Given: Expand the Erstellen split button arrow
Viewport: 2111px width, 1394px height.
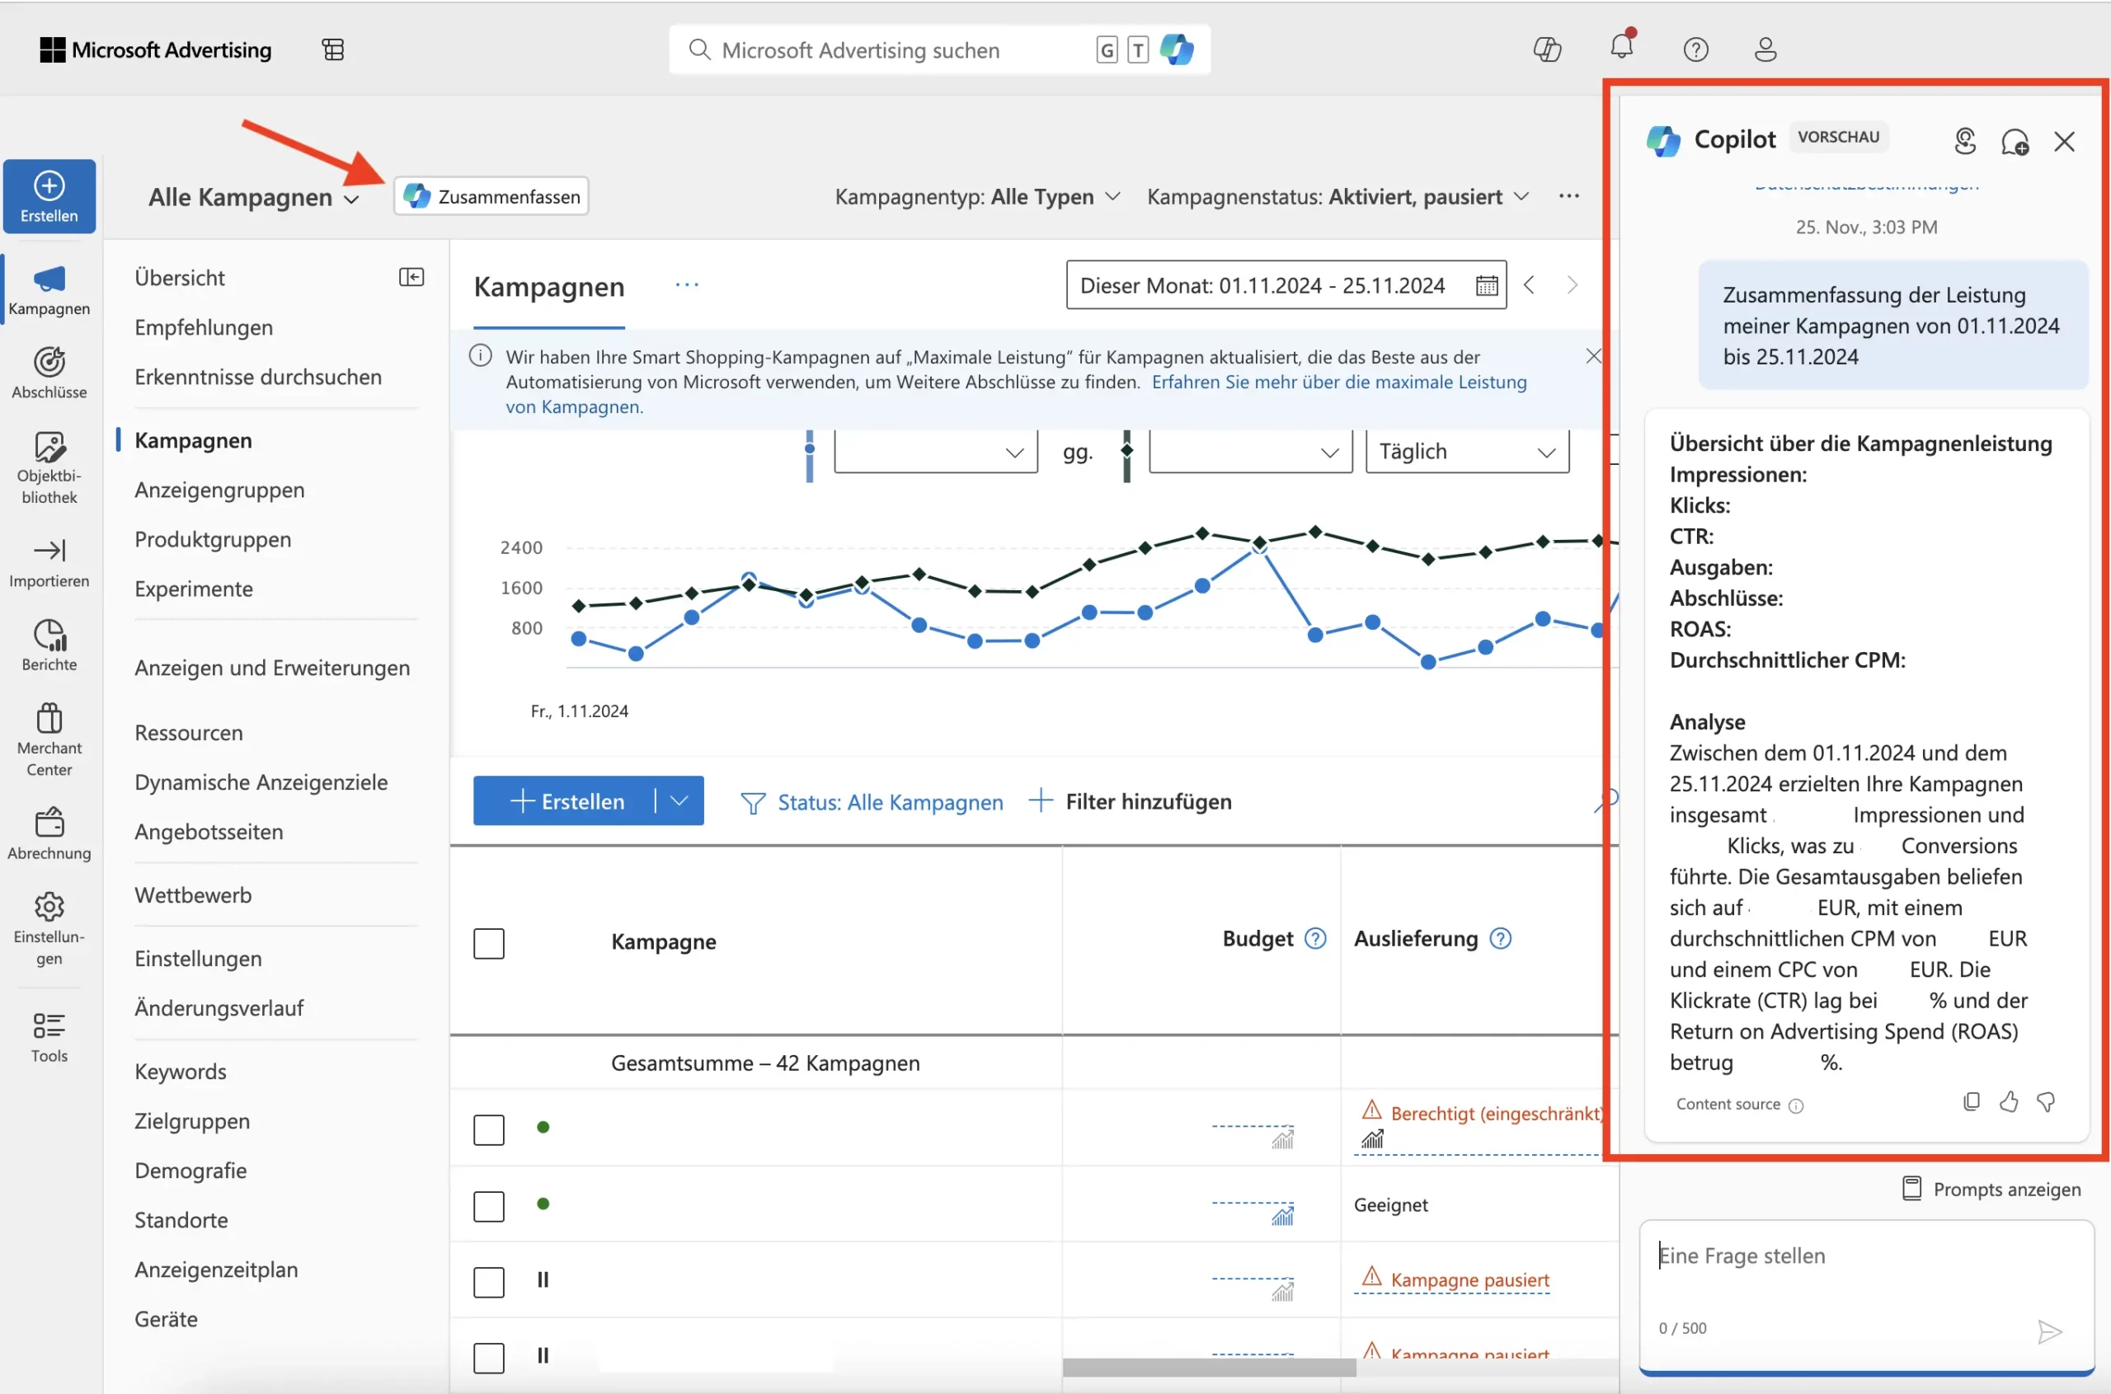Looking at the screenshot, I should click(679, 800).
